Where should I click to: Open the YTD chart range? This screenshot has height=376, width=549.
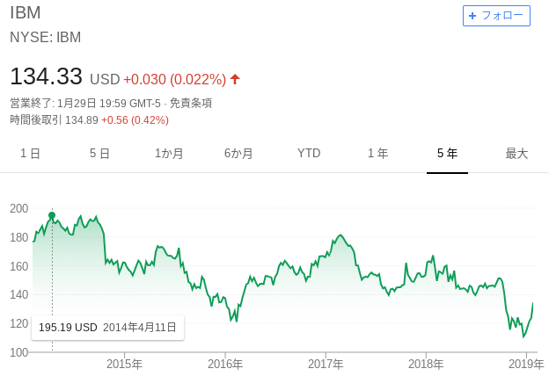309,153
